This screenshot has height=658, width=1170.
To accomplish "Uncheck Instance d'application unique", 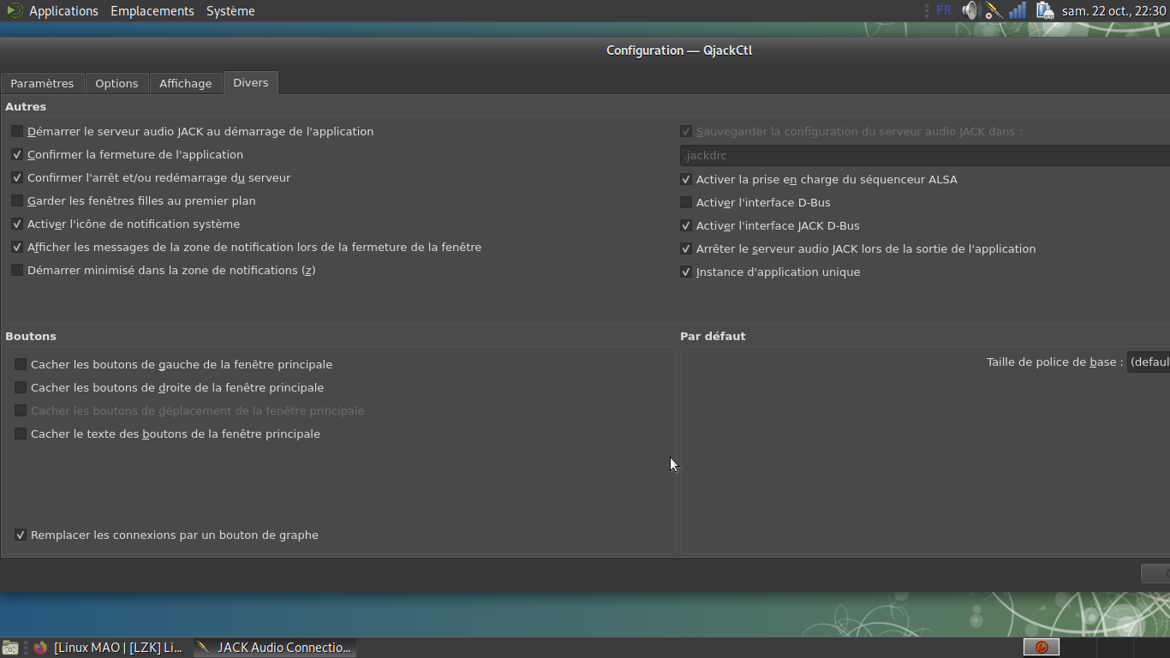I will pyautogui.click(x=686, y=272).
